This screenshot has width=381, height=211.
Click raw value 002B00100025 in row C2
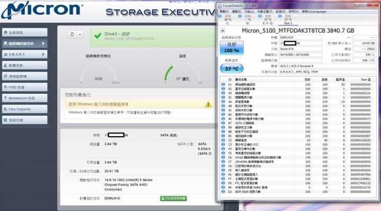tap(360, 140)
